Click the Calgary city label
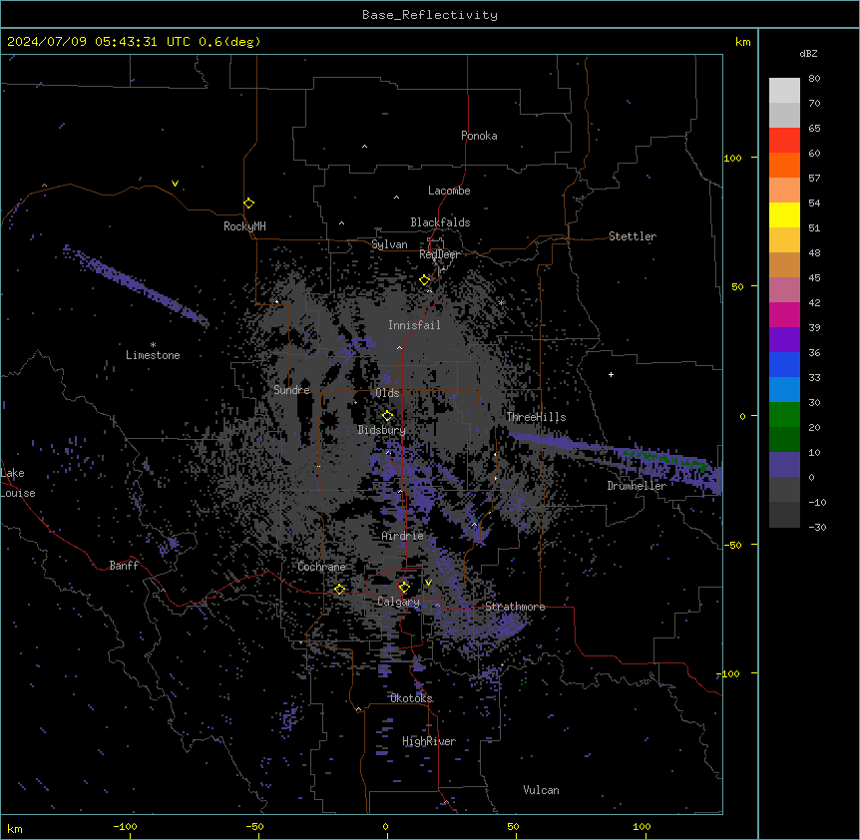The image size is (860, 840). click(398, 602)
